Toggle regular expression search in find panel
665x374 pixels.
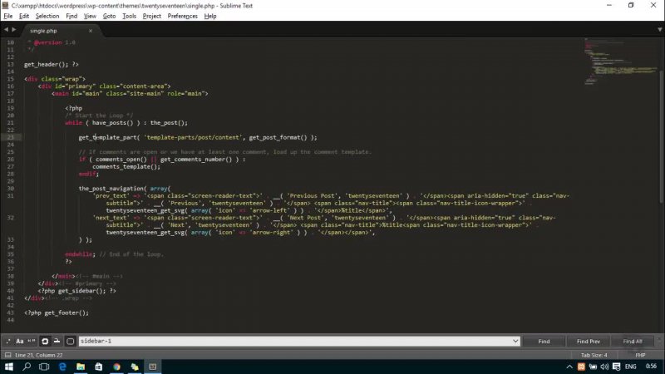[x=7, y=342]
